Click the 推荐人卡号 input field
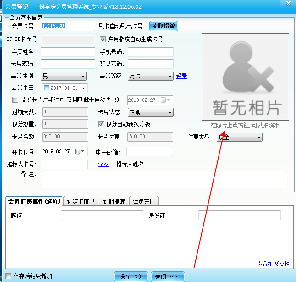The image size is (296, 282). [65, 164]
